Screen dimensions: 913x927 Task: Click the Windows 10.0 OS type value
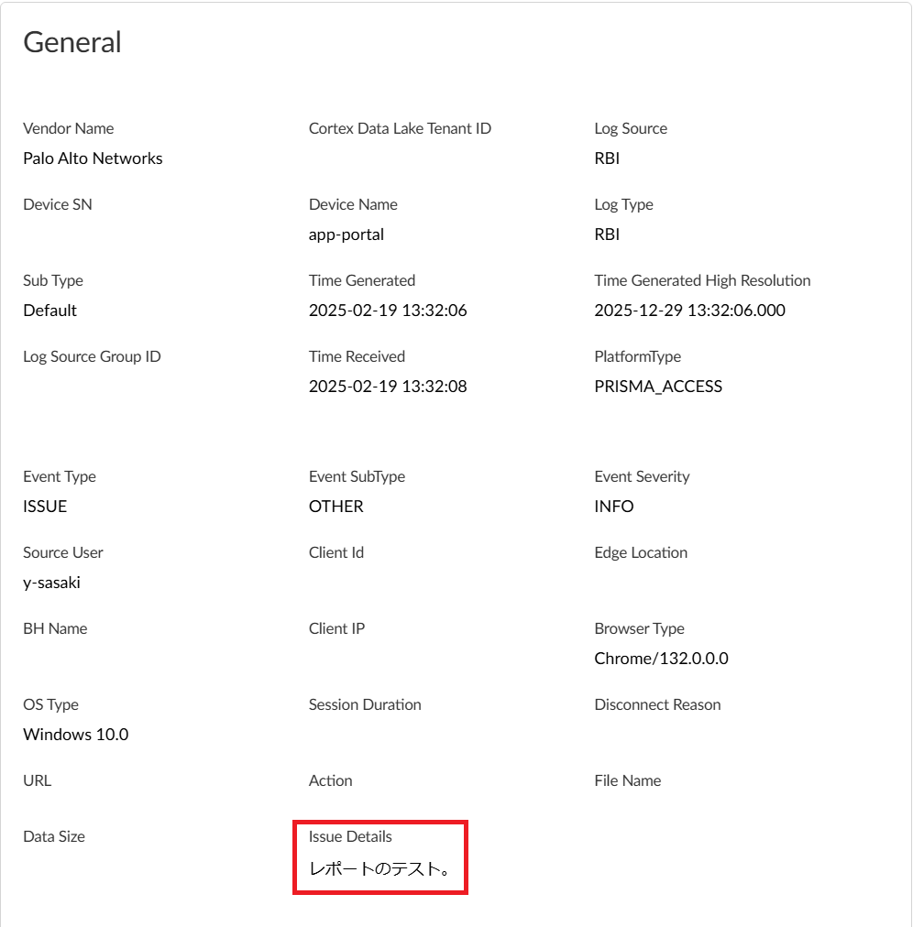[x=76, y=735]
